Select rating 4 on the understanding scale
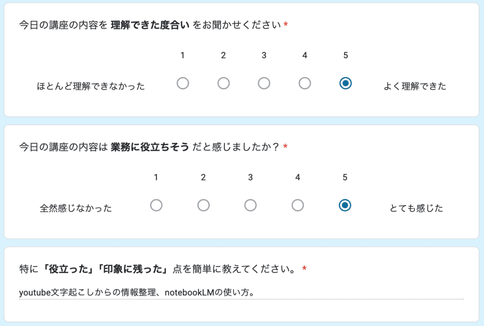Viewport: 484px width, 326px height. click(x=305, y=83)
